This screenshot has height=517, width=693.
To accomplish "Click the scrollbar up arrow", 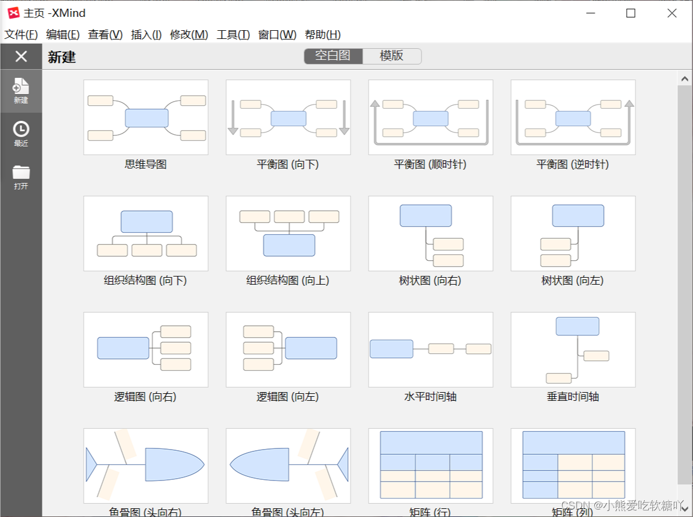I will coord(685,79).
